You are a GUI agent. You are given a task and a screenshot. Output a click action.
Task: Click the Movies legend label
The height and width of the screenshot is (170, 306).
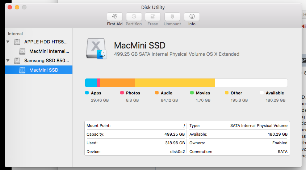(203, 93)
